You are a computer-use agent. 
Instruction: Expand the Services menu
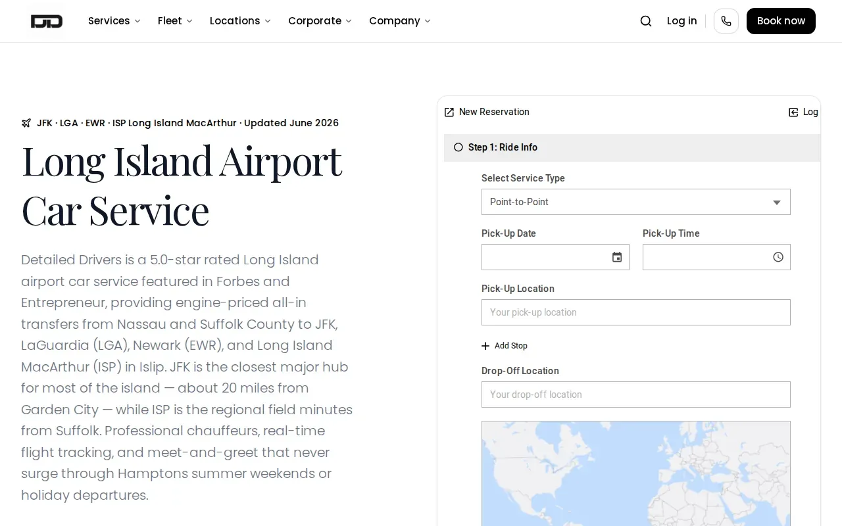click(114, 21)
